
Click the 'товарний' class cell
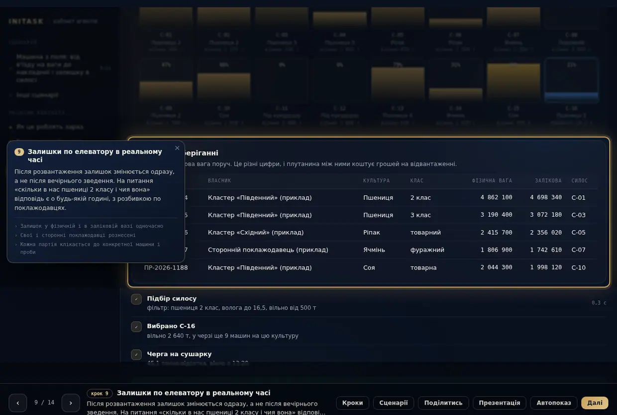(424, 233)
